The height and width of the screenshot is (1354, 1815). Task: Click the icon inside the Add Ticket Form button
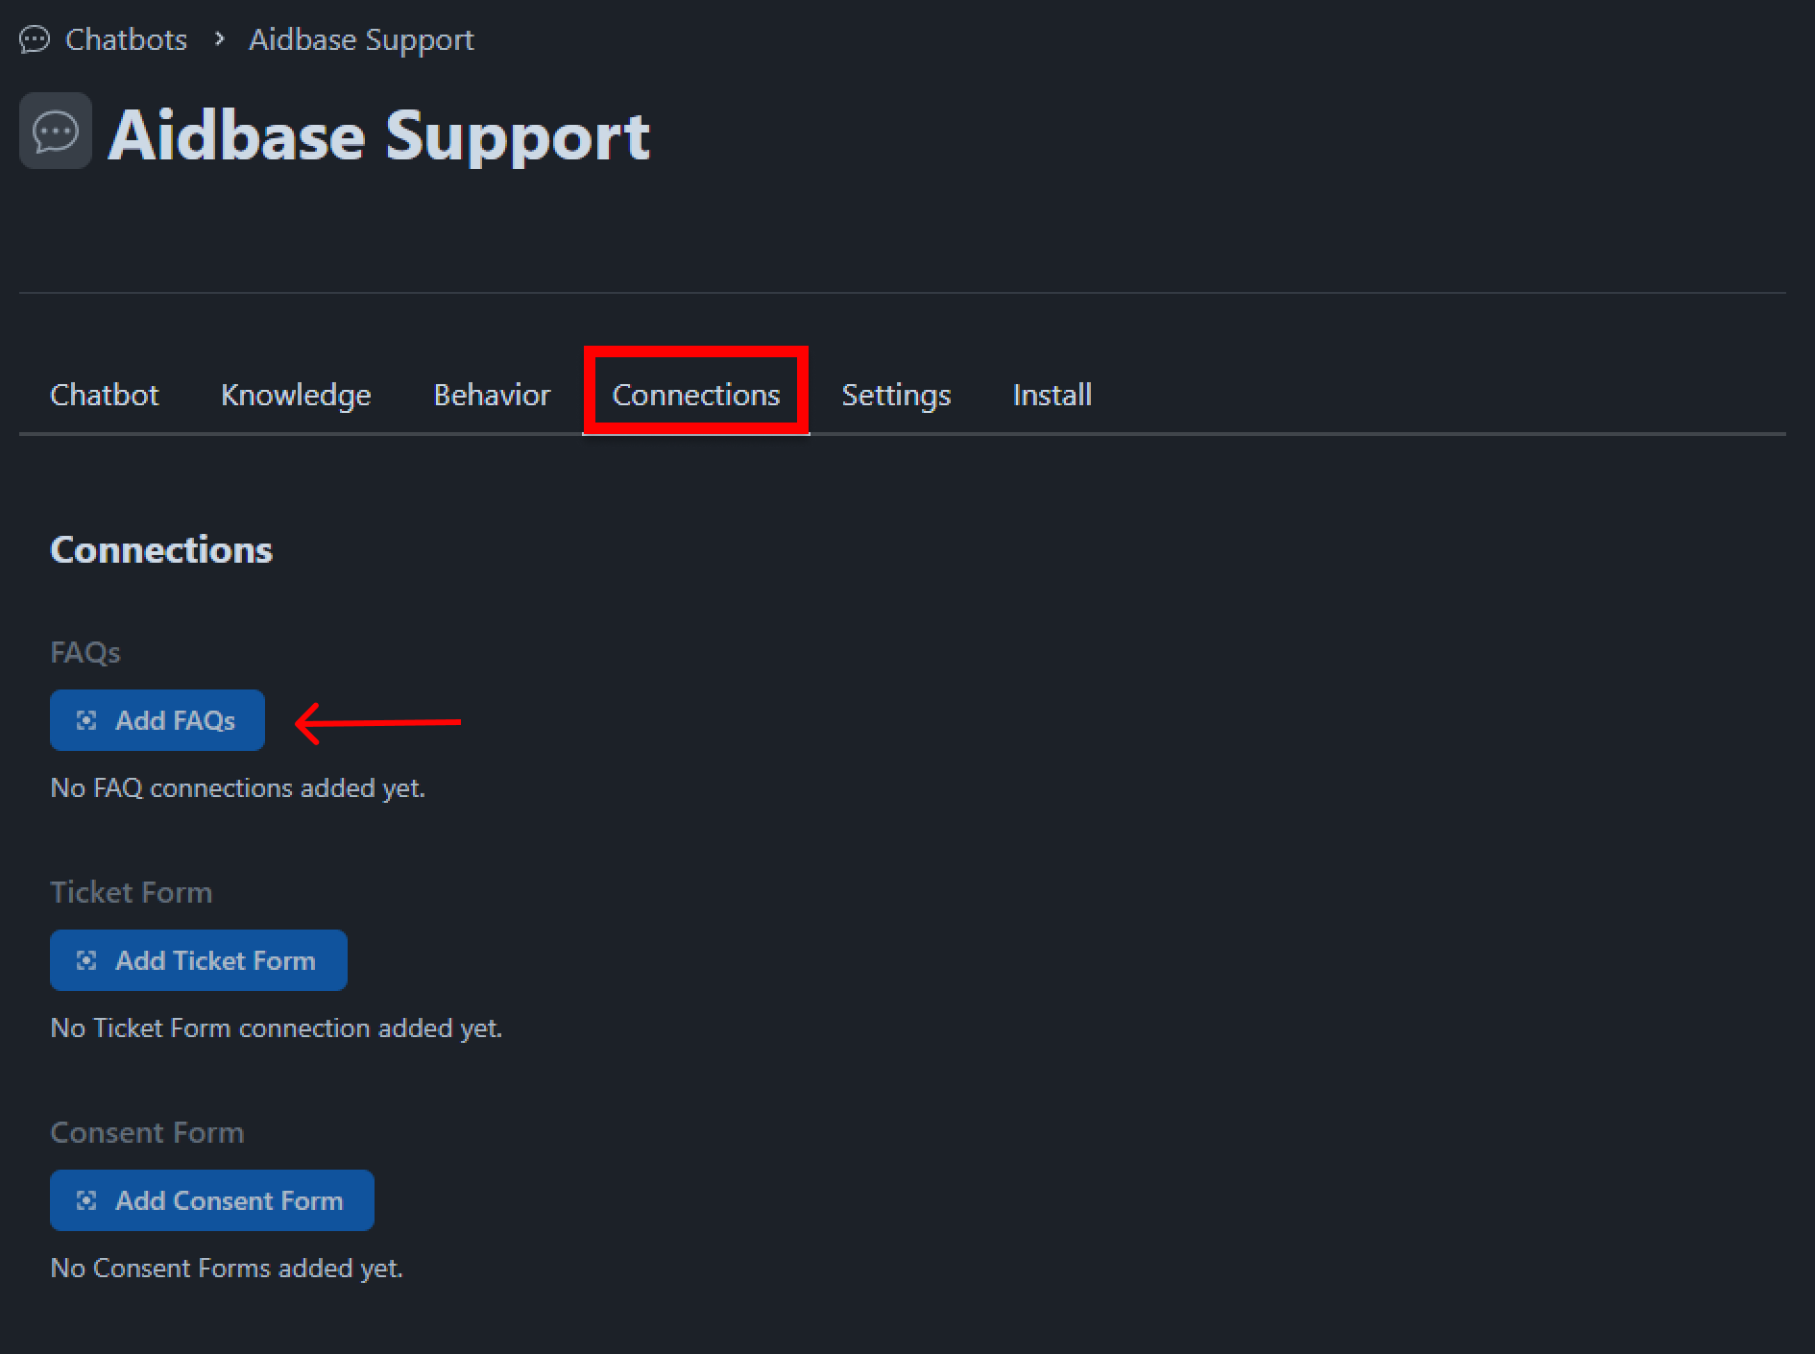coord(86,960)
